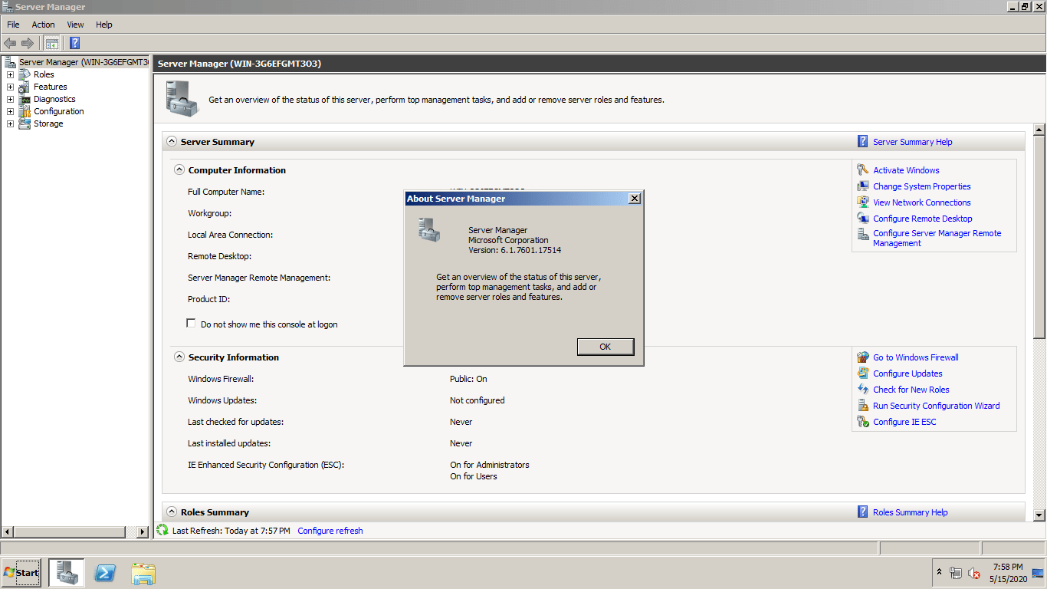Expand the Configuration tree node
The height and width of the screenshot is (589, 1047).
click(x=10, y=111)
